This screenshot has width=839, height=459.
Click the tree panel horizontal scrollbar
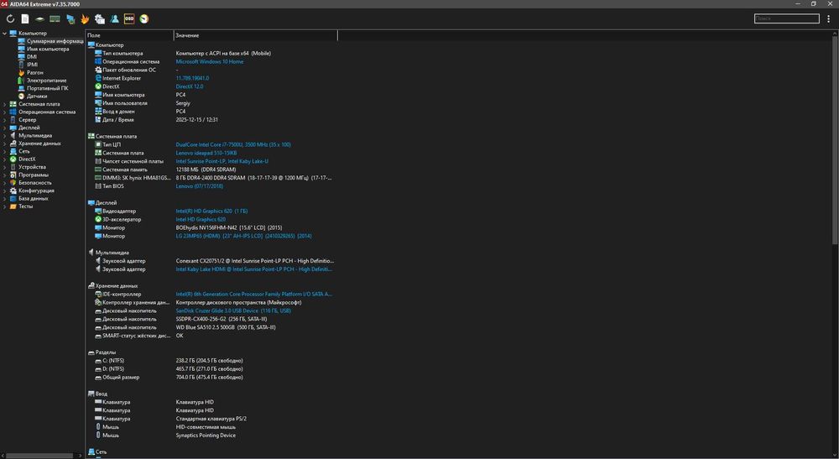pyautogui.click(x=39, y=456)
